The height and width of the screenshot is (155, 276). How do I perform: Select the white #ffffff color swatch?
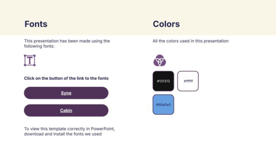coord(188,81)
